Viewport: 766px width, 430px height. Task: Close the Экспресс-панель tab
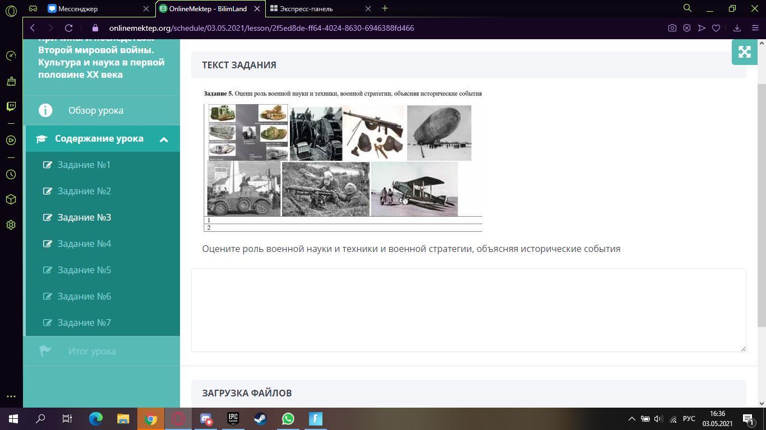pos(368,8)
